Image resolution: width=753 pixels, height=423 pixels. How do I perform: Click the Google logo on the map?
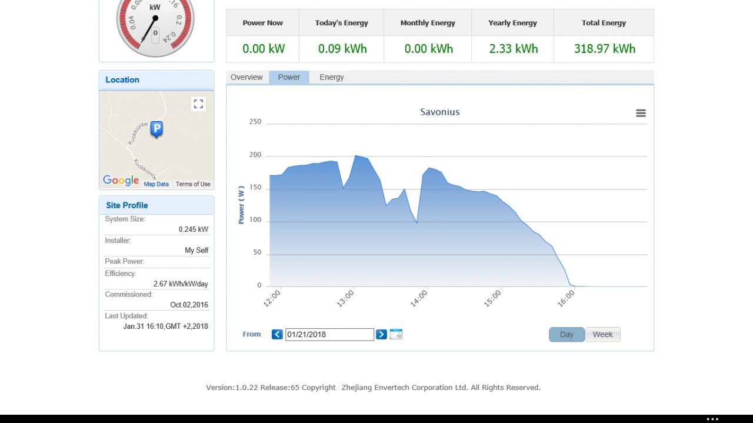coord(121,181)
